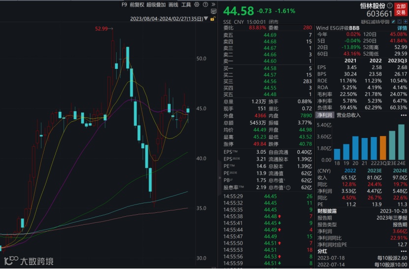Click the 财报披露 section header
Image resolution: width=409 pixels, height=269 pixels.
[x=327, y=211]
